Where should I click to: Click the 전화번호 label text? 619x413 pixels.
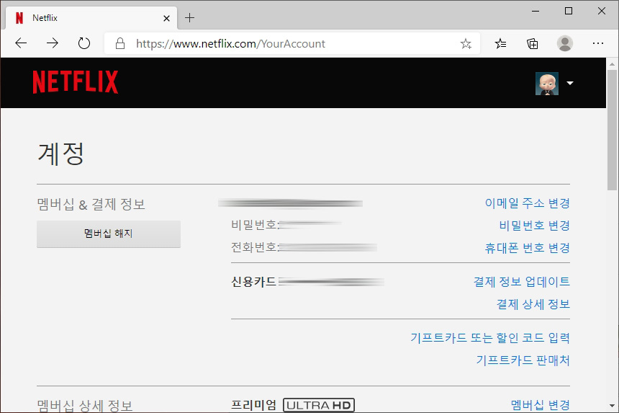click(x=254, y=247)
